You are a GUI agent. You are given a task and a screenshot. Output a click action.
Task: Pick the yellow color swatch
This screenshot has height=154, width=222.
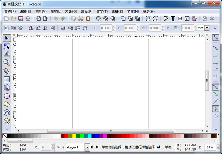coord(74,136)
